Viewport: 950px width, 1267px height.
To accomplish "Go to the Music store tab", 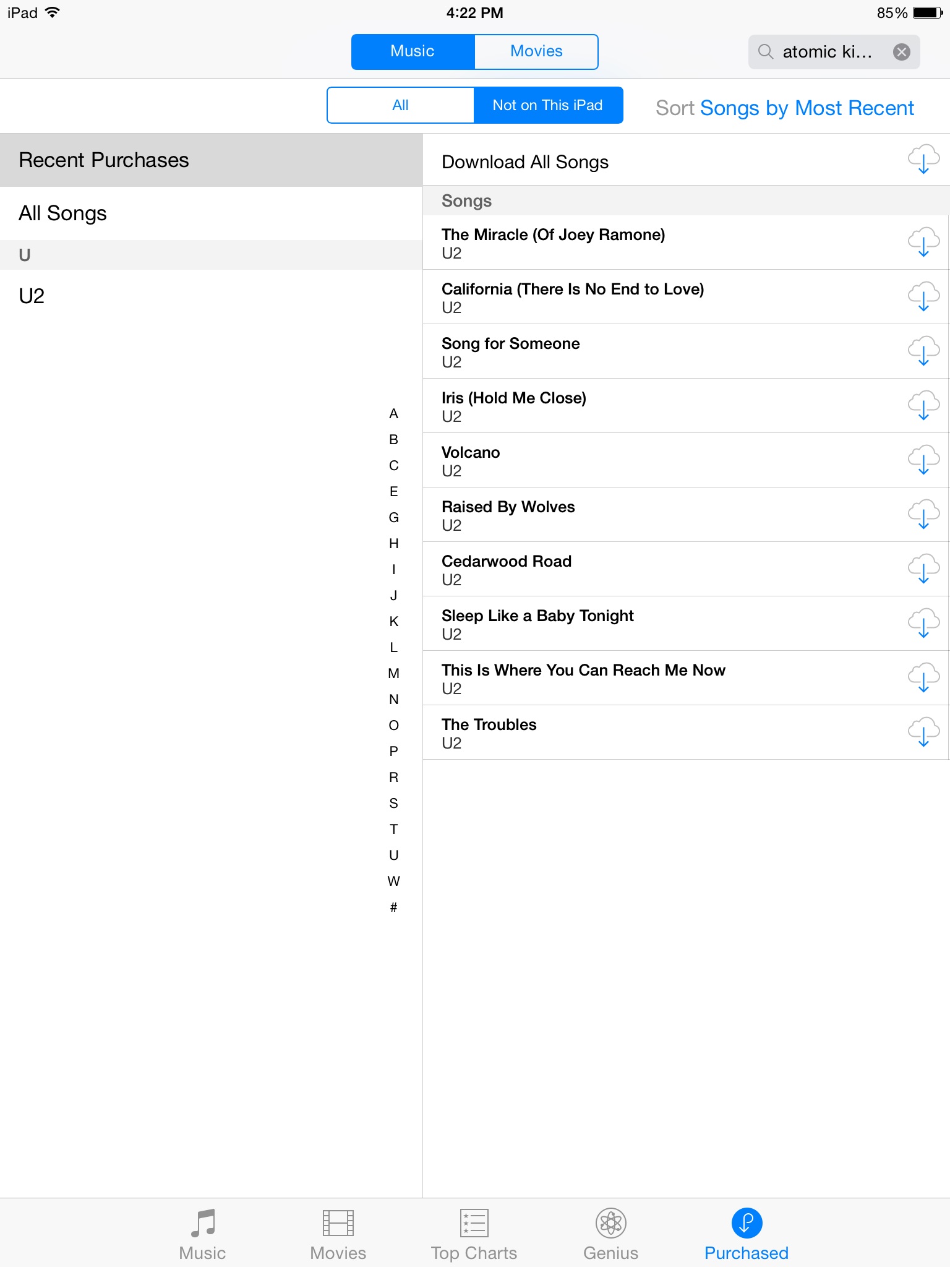I will click(202, 1234).
